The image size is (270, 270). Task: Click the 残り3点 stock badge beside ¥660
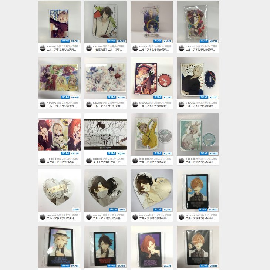[x=113, y=210]
